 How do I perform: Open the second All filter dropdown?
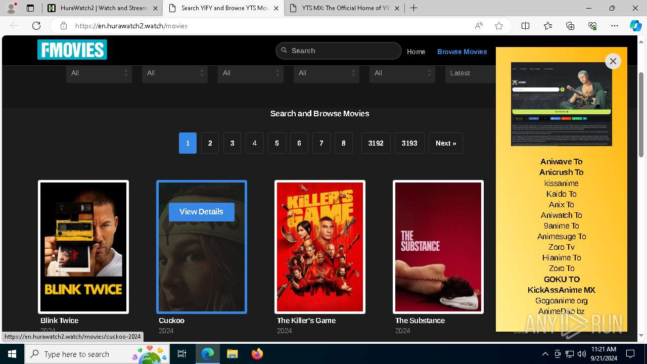click(x=175, y=73)
